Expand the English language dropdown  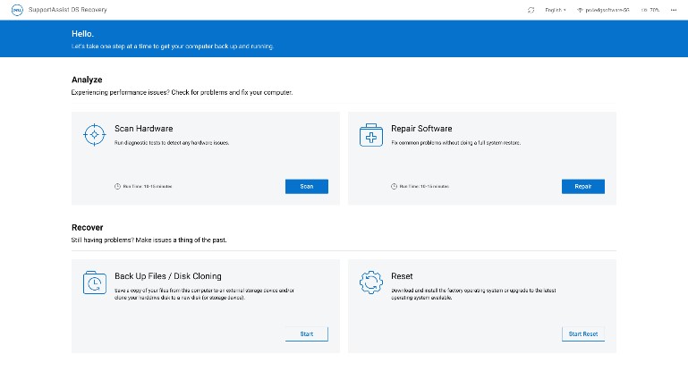click(556, 10)
